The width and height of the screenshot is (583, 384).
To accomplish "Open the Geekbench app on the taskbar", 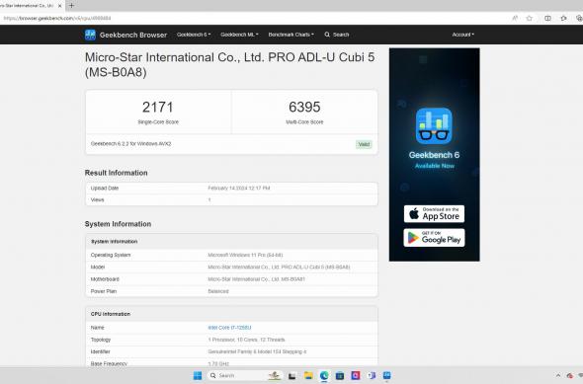I will pyautogui.click(x=386, y=375).
